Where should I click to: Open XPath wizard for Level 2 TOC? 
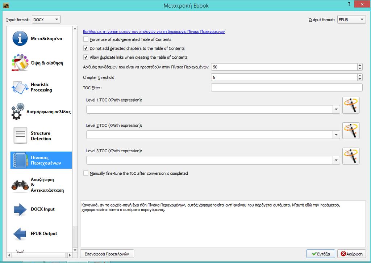pos(351,131)
